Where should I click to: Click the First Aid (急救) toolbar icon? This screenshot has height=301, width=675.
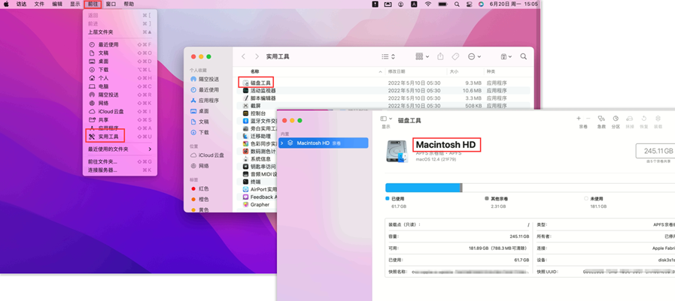coord(601,119)
